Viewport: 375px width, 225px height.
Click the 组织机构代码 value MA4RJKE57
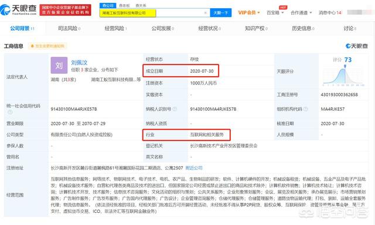point(333,109)
